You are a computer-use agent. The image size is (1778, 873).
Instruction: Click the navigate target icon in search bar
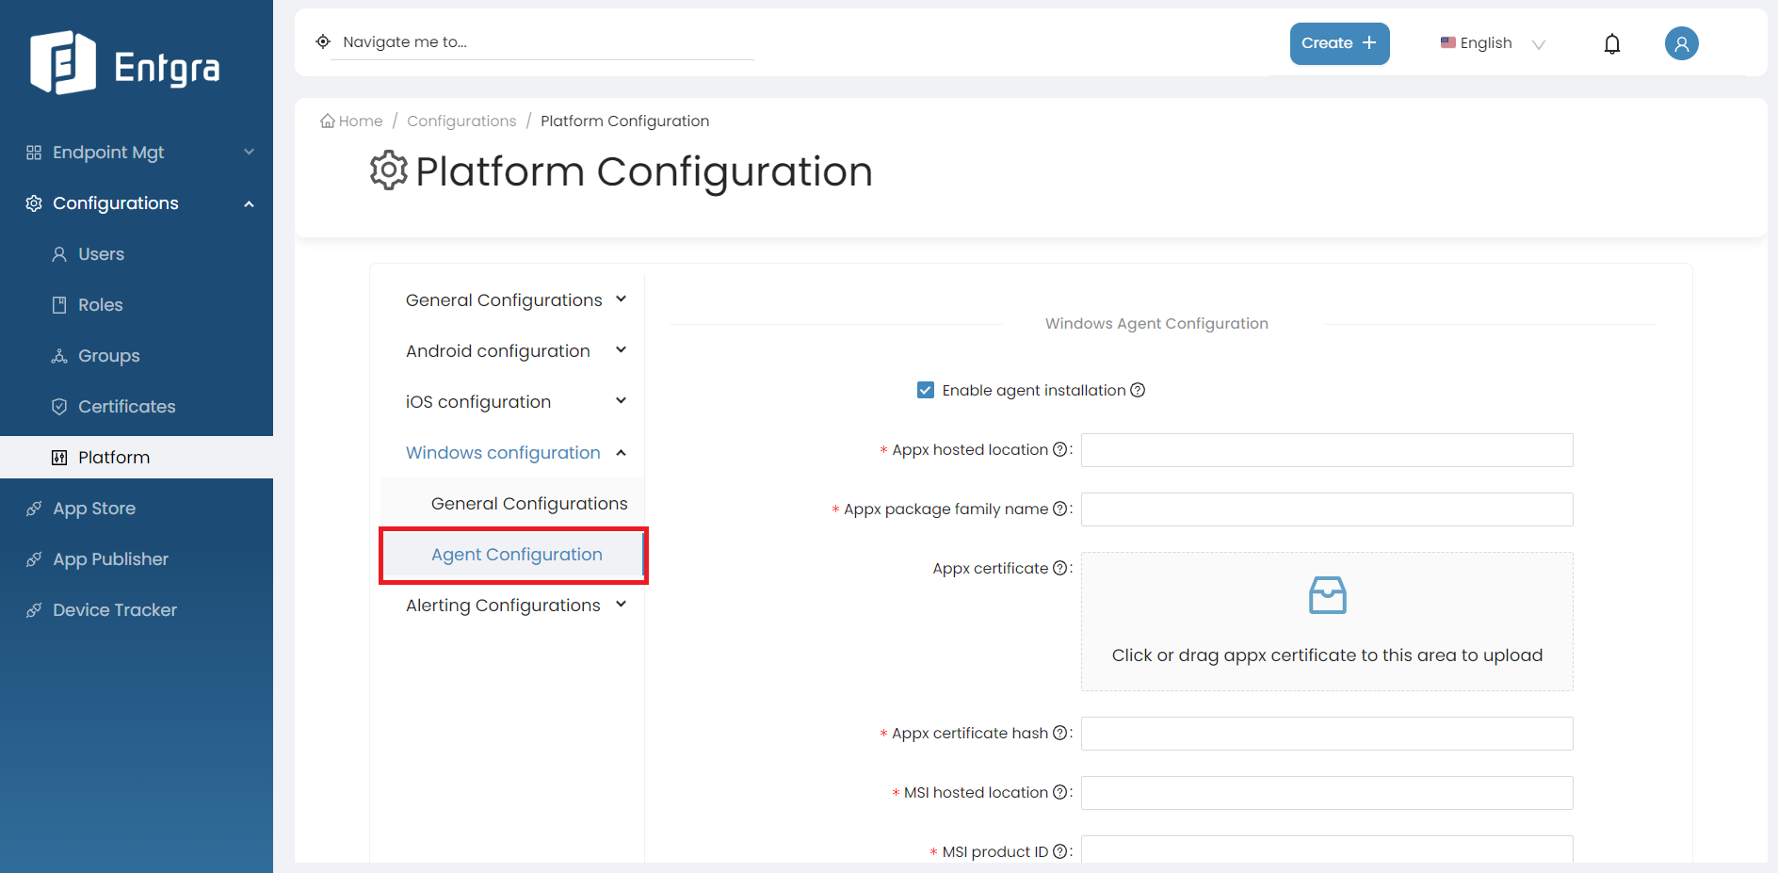(x=323, y=41)
